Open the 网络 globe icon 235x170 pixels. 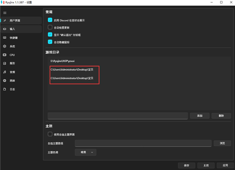tap(5, 81)
